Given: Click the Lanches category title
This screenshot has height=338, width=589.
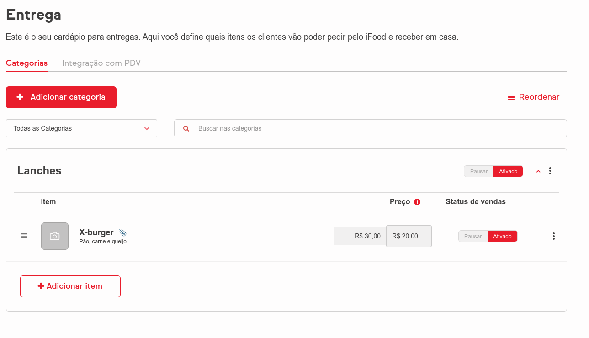Looking at the screenshot, I should [39, 171].
